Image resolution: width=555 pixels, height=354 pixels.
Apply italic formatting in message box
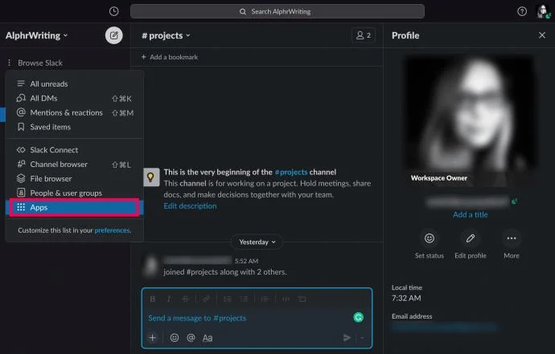click(x=169, y=299)
